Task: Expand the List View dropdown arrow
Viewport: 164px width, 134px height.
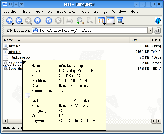Action: pyautogui.click(x=114, y=24)
